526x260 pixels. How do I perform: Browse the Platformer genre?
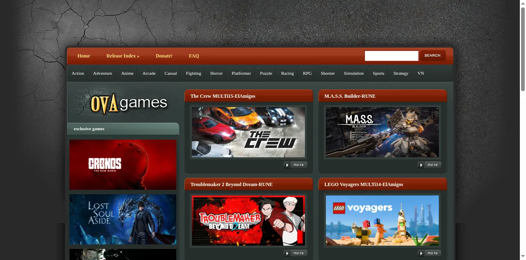[x=241, y=73]
